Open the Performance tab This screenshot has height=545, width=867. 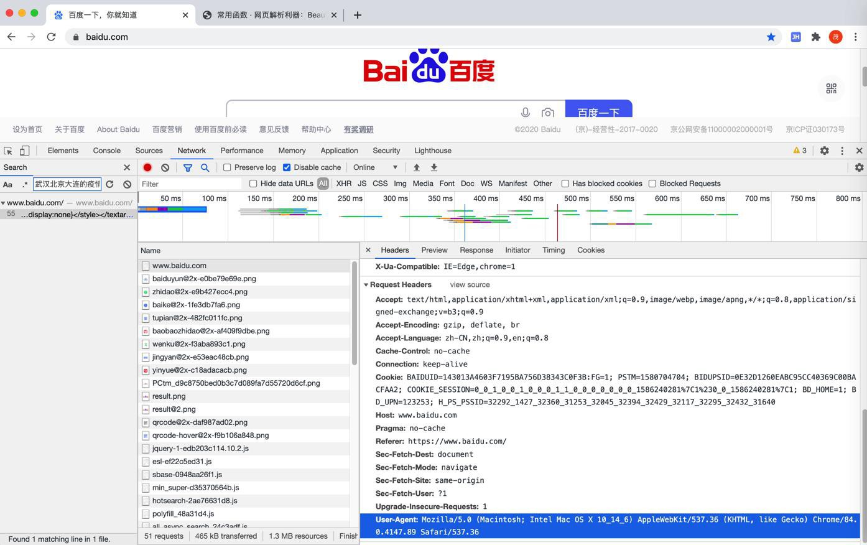(242, 151)
